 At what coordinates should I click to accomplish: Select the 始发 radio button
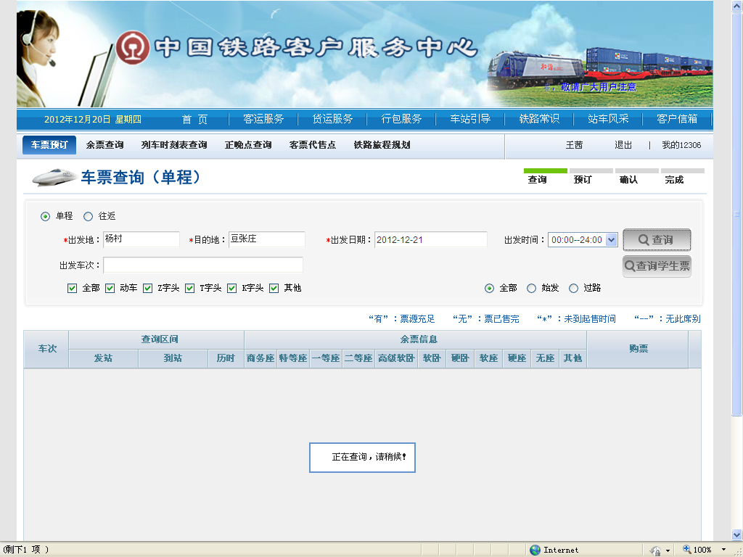pos(532,288)
